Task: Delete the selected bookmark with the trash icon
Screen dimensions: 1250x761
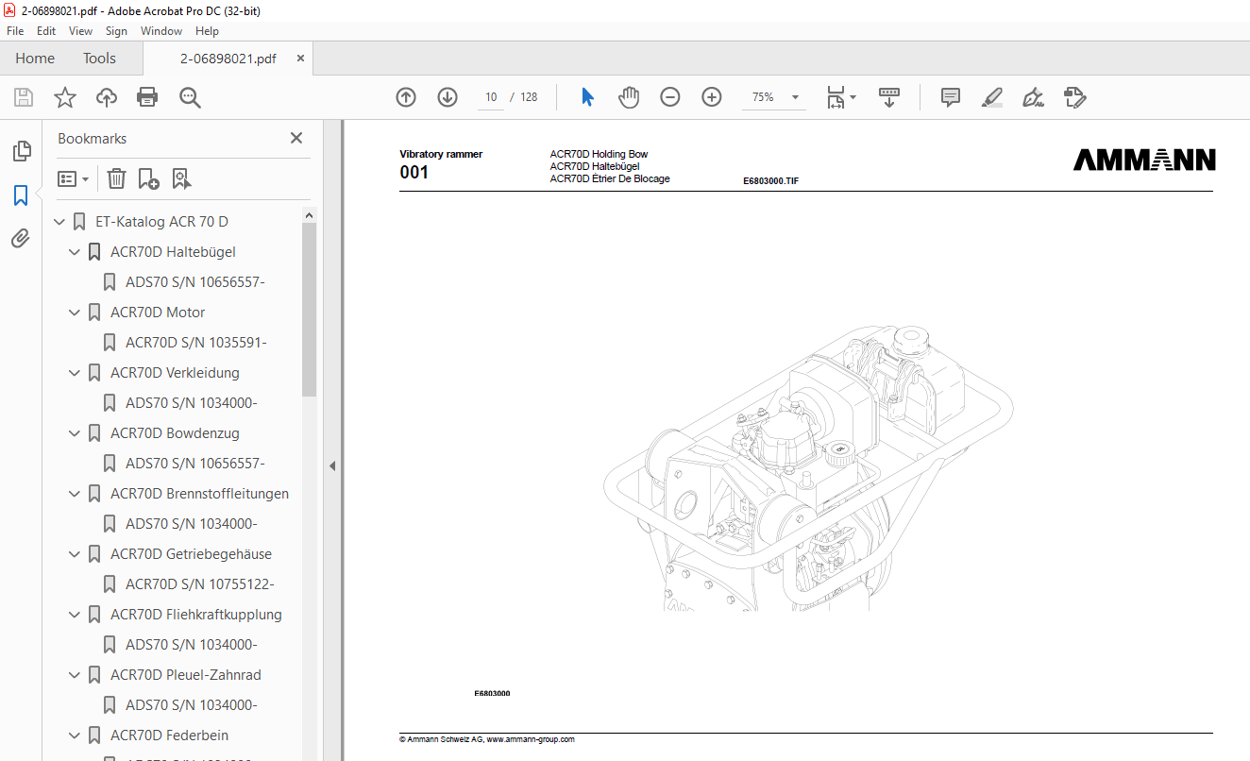Action: tap(116, 178)
